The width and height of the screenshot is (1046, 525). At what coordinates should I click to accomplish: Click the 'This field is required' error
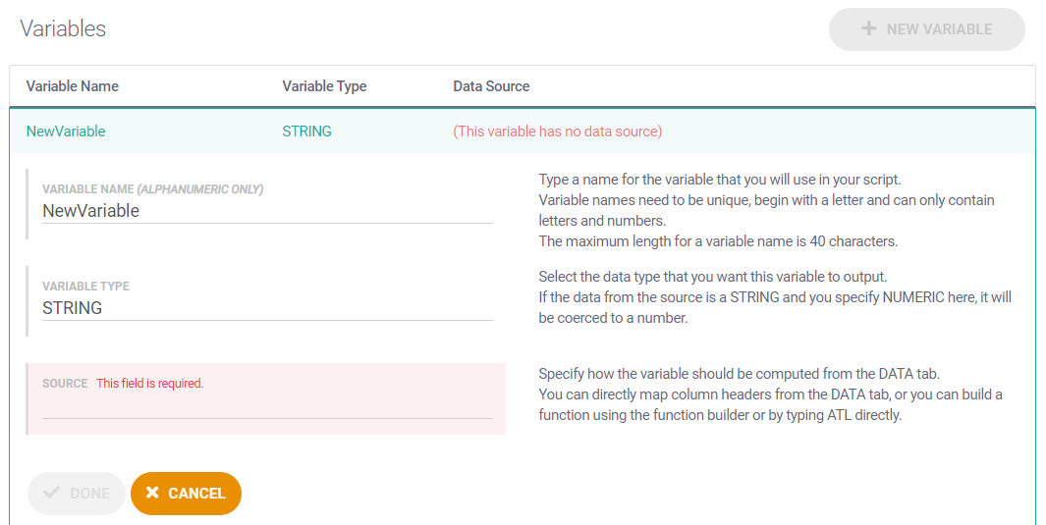[149, 384]
